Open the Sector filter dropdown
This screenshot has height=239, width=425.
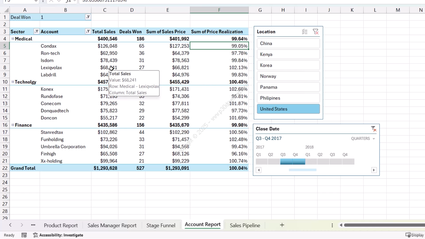point(37,32)
